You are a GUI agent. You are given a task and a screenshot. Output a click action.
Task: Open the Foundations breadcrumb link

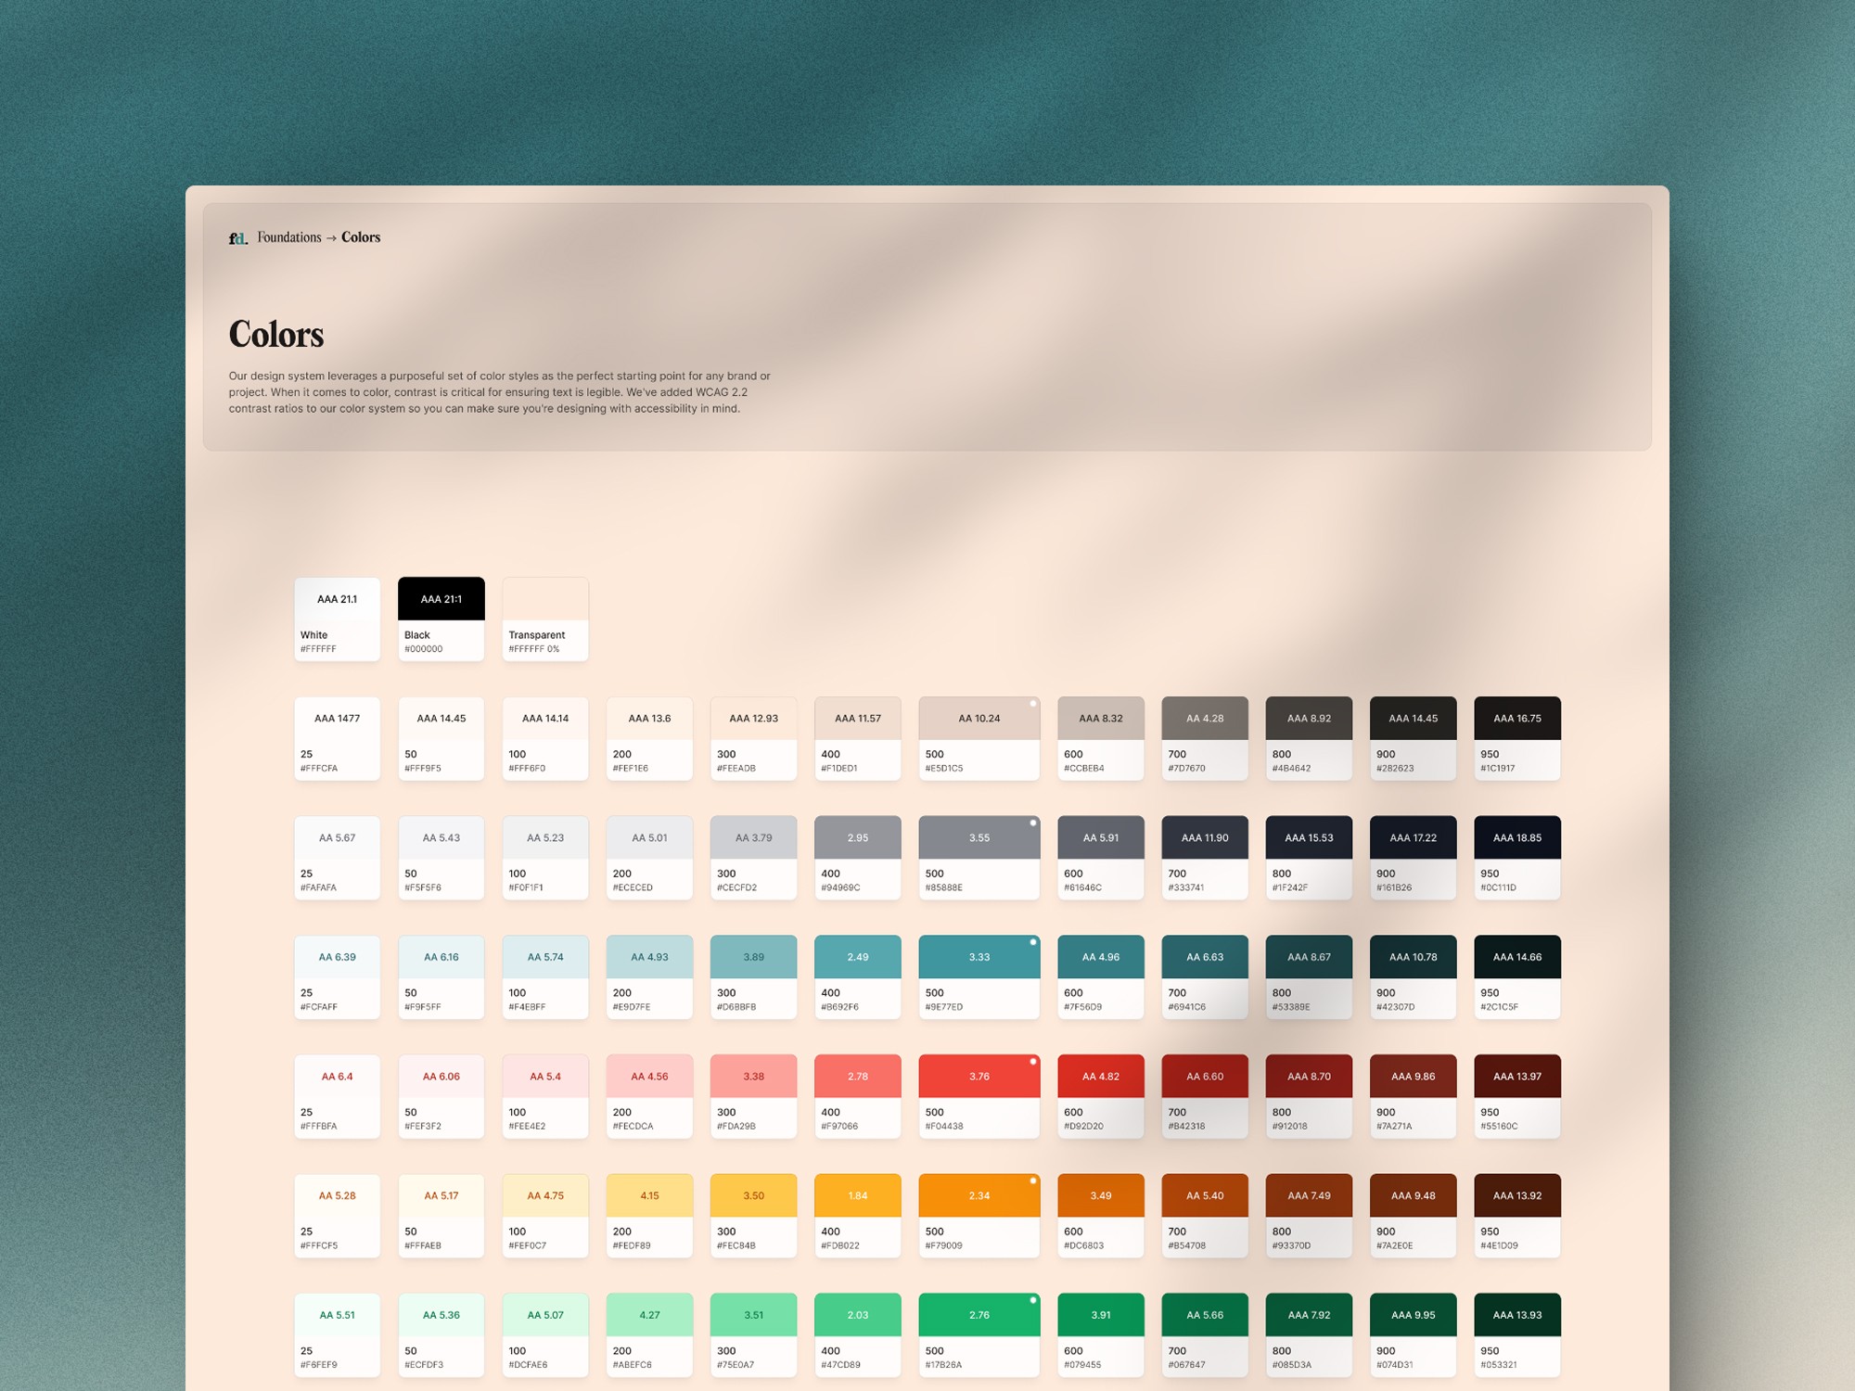pyautogui.click(x=288, y=237)
